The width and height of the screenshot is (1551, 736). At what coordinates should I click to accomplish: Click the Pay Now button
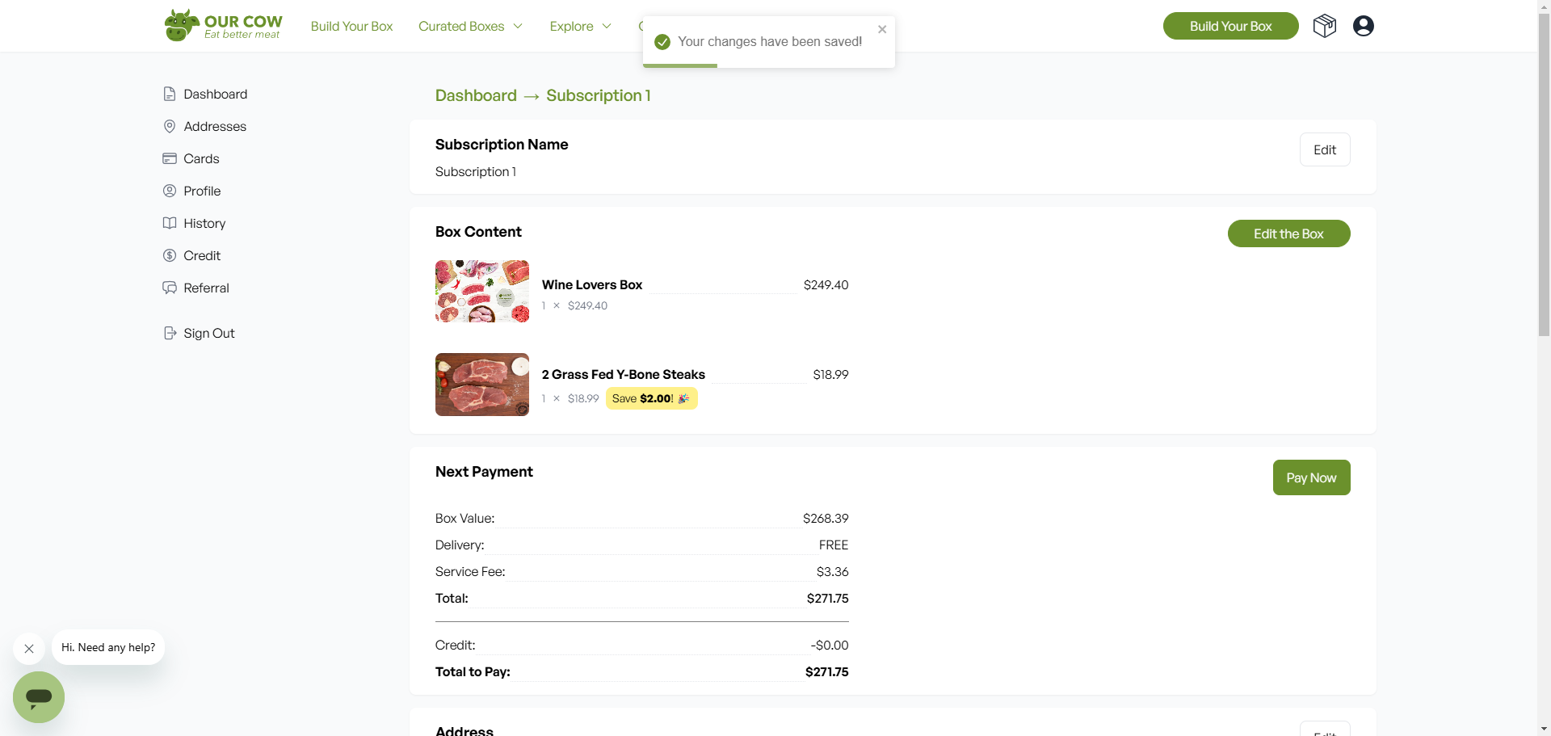coord(1311,477)
